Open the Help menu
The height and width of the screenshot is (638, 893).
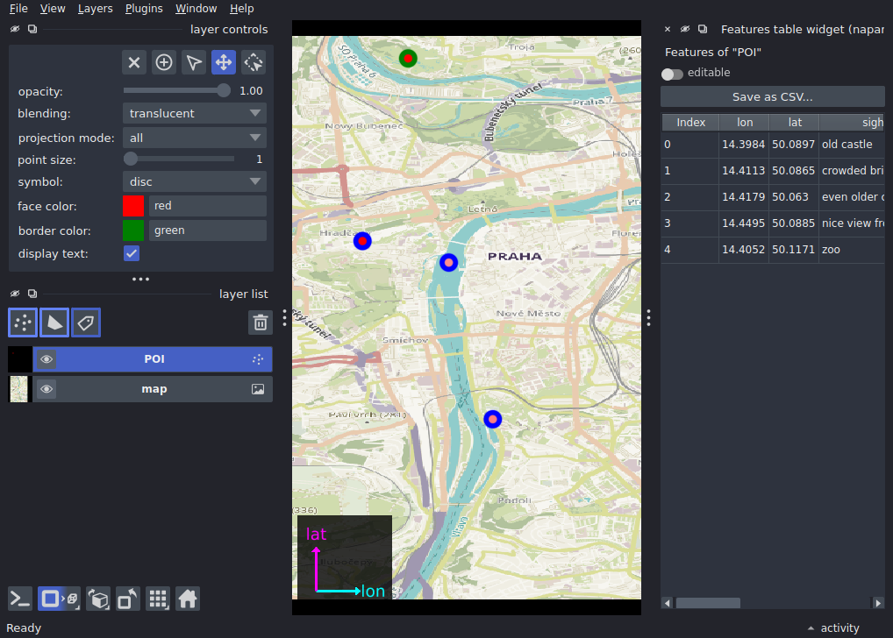241,9
